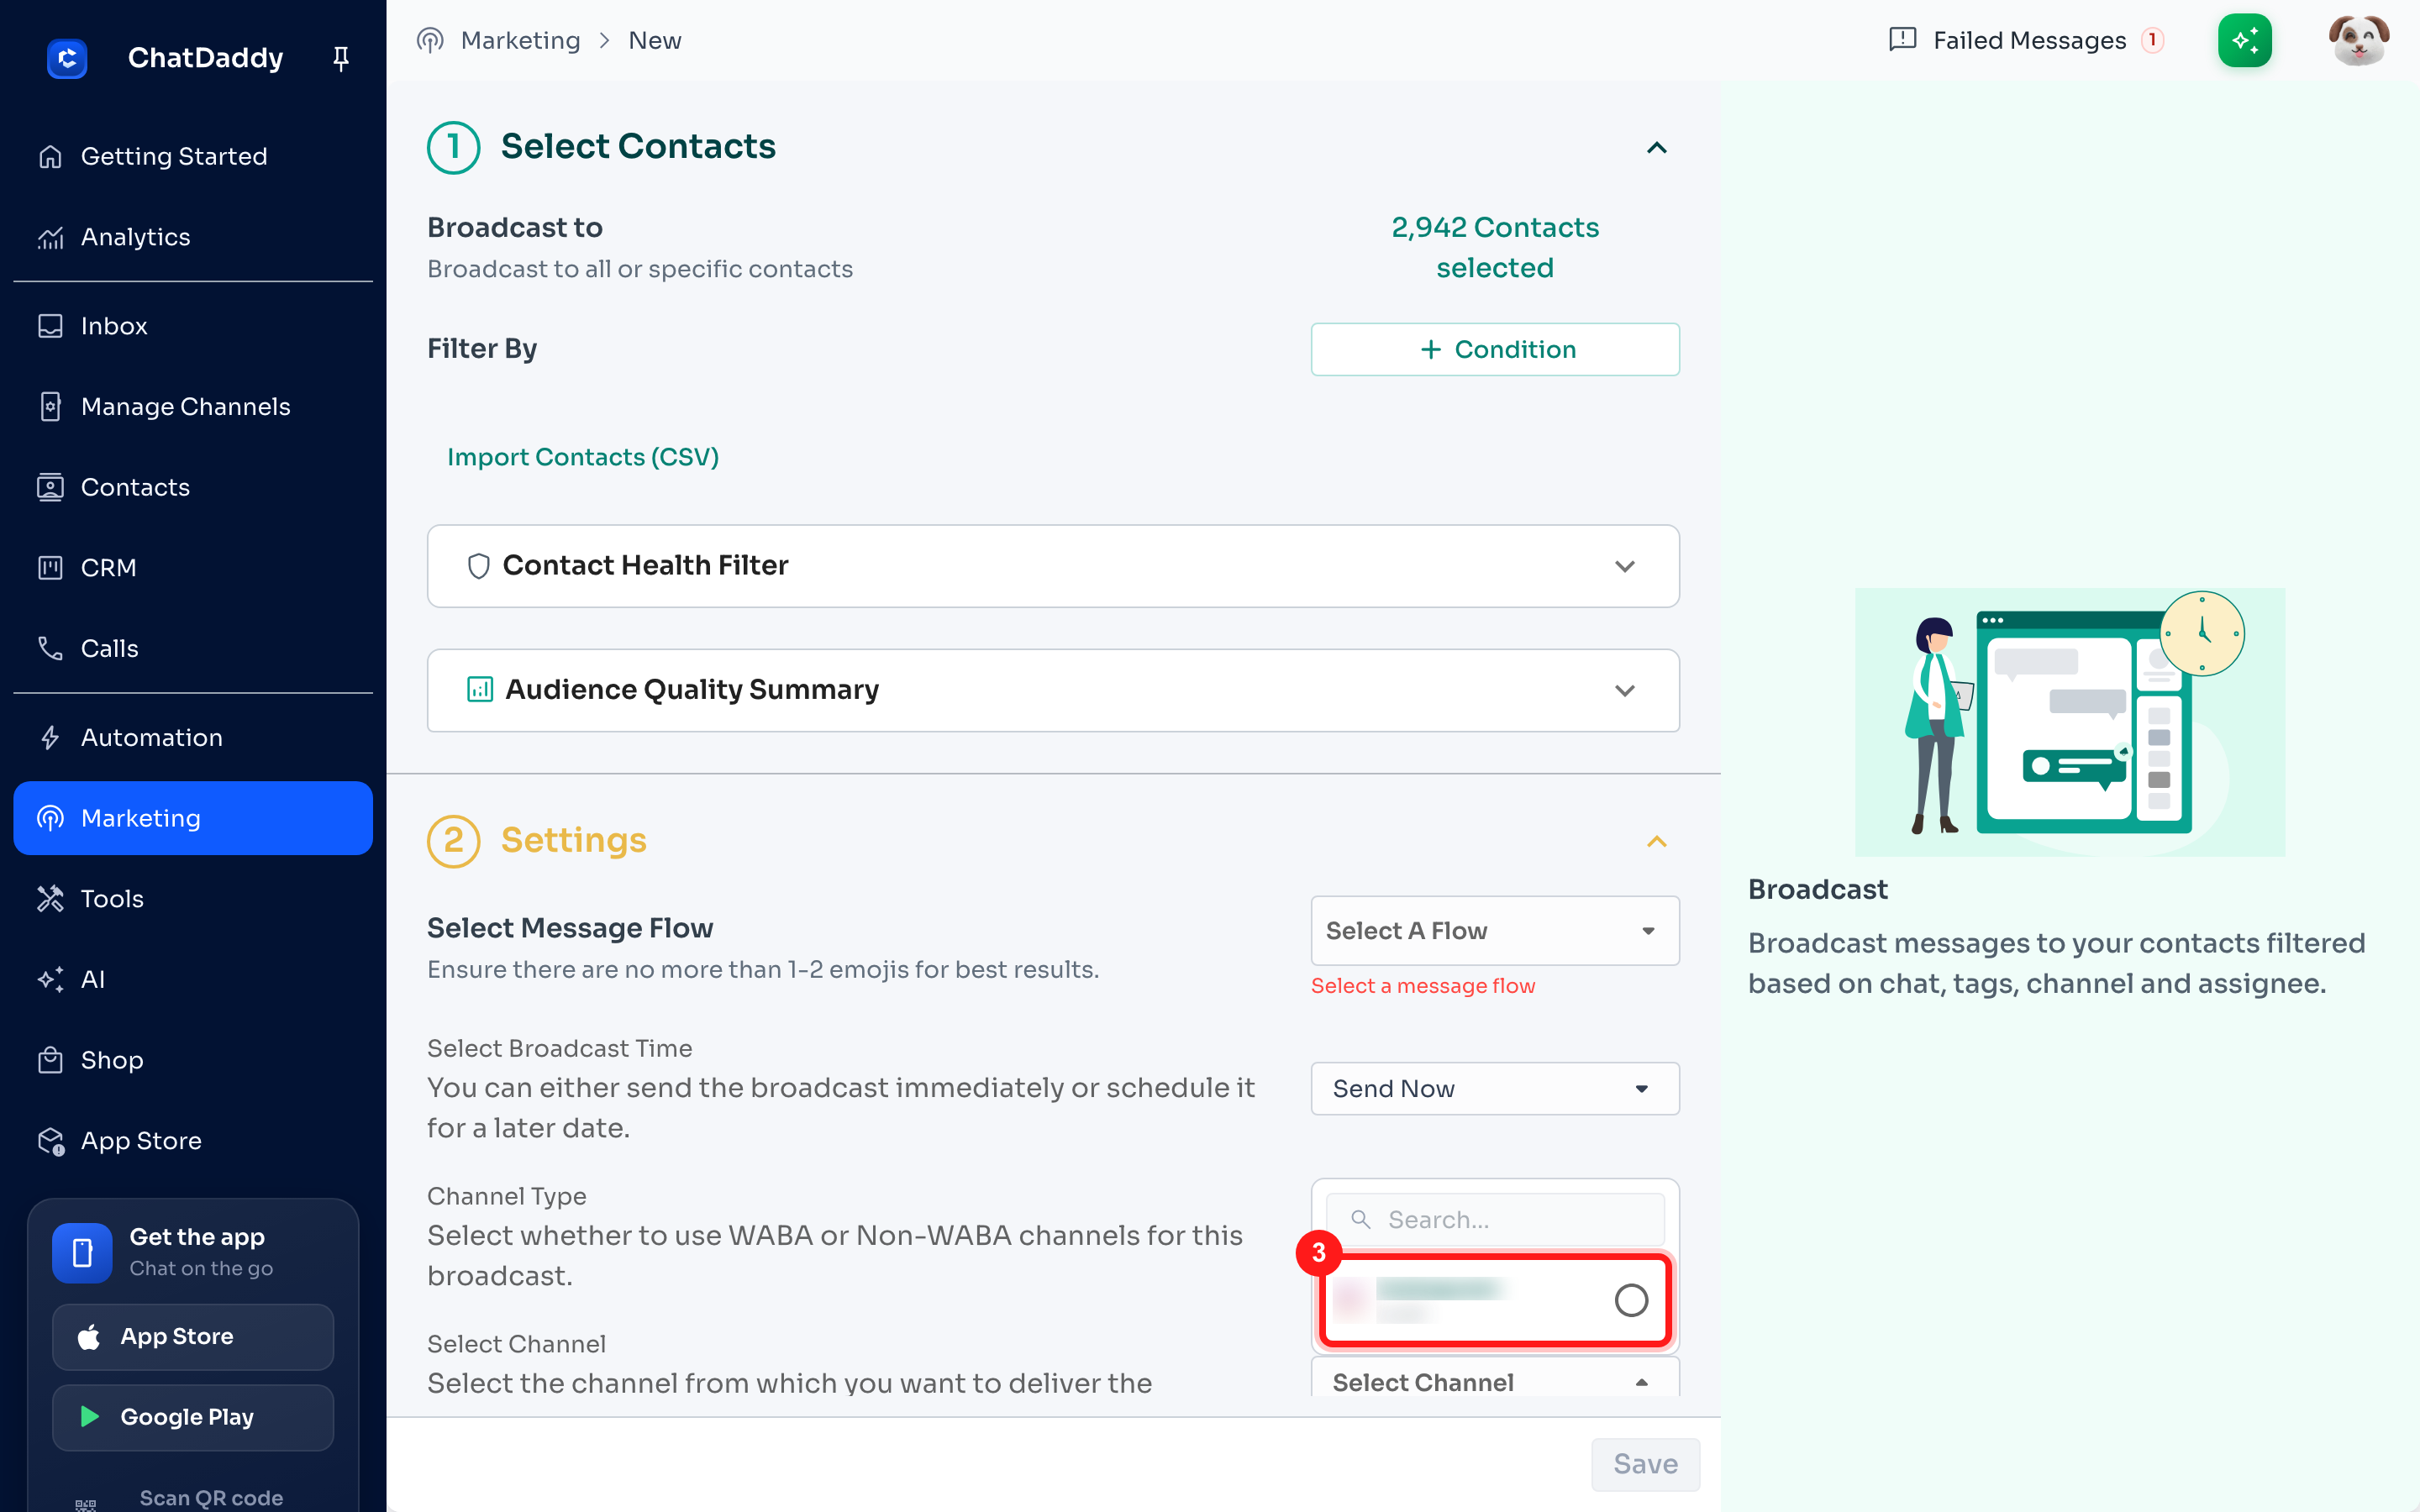
Task: Expand the Audience Quality Summary panel
Action: coord(1625,690)
